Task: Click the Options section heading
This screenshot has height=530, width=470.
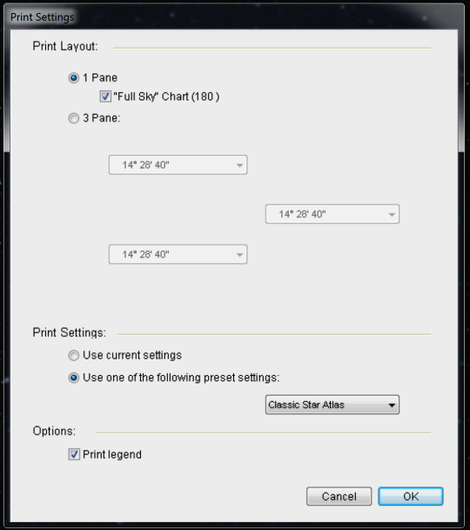Action: tap(54, 431)
